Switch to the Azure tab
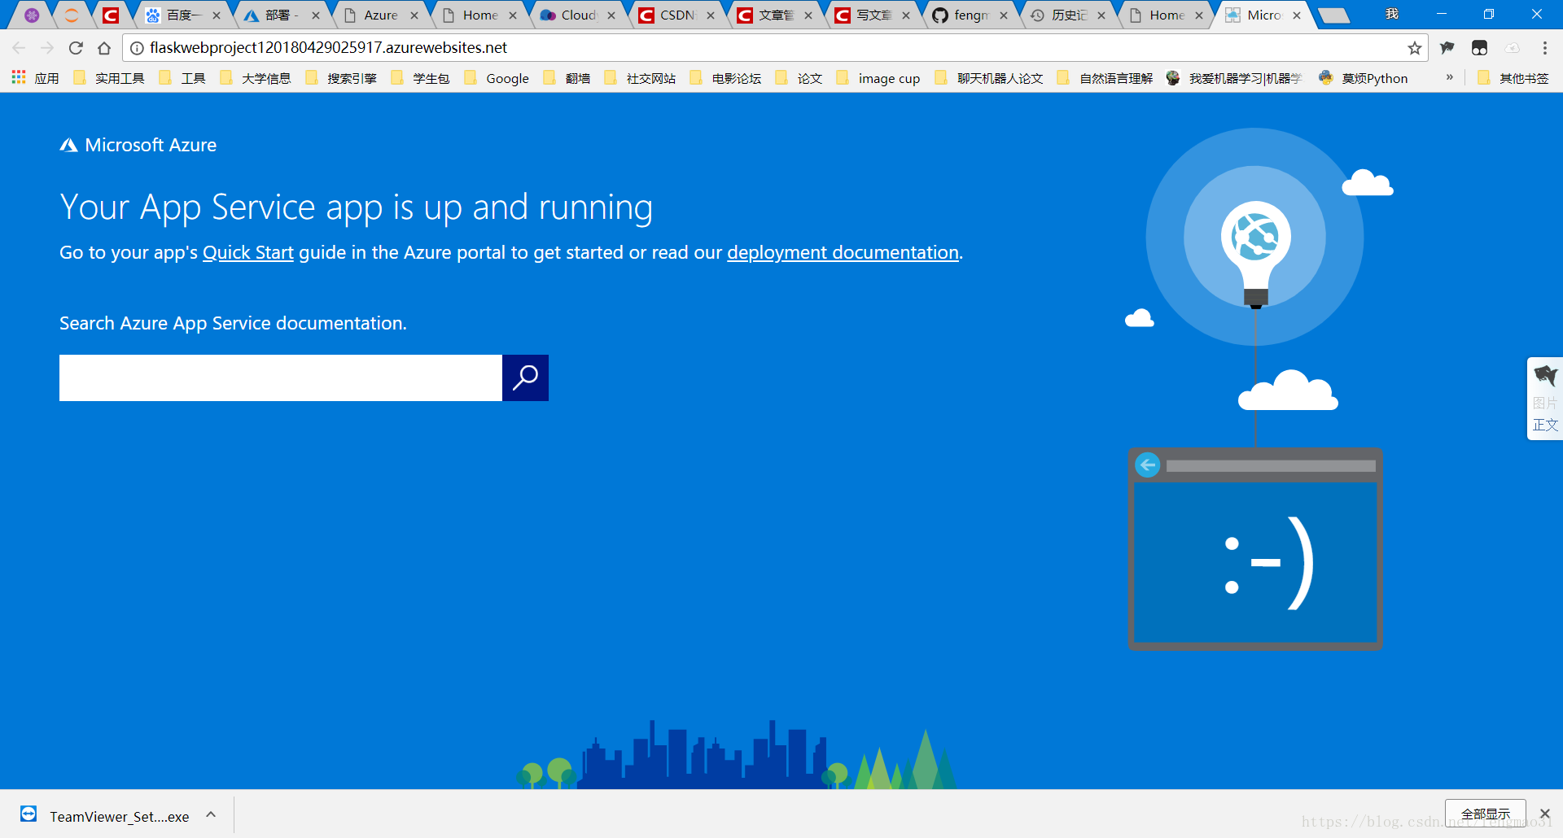This screenshot has height=838, width=1563. (379, 15)
